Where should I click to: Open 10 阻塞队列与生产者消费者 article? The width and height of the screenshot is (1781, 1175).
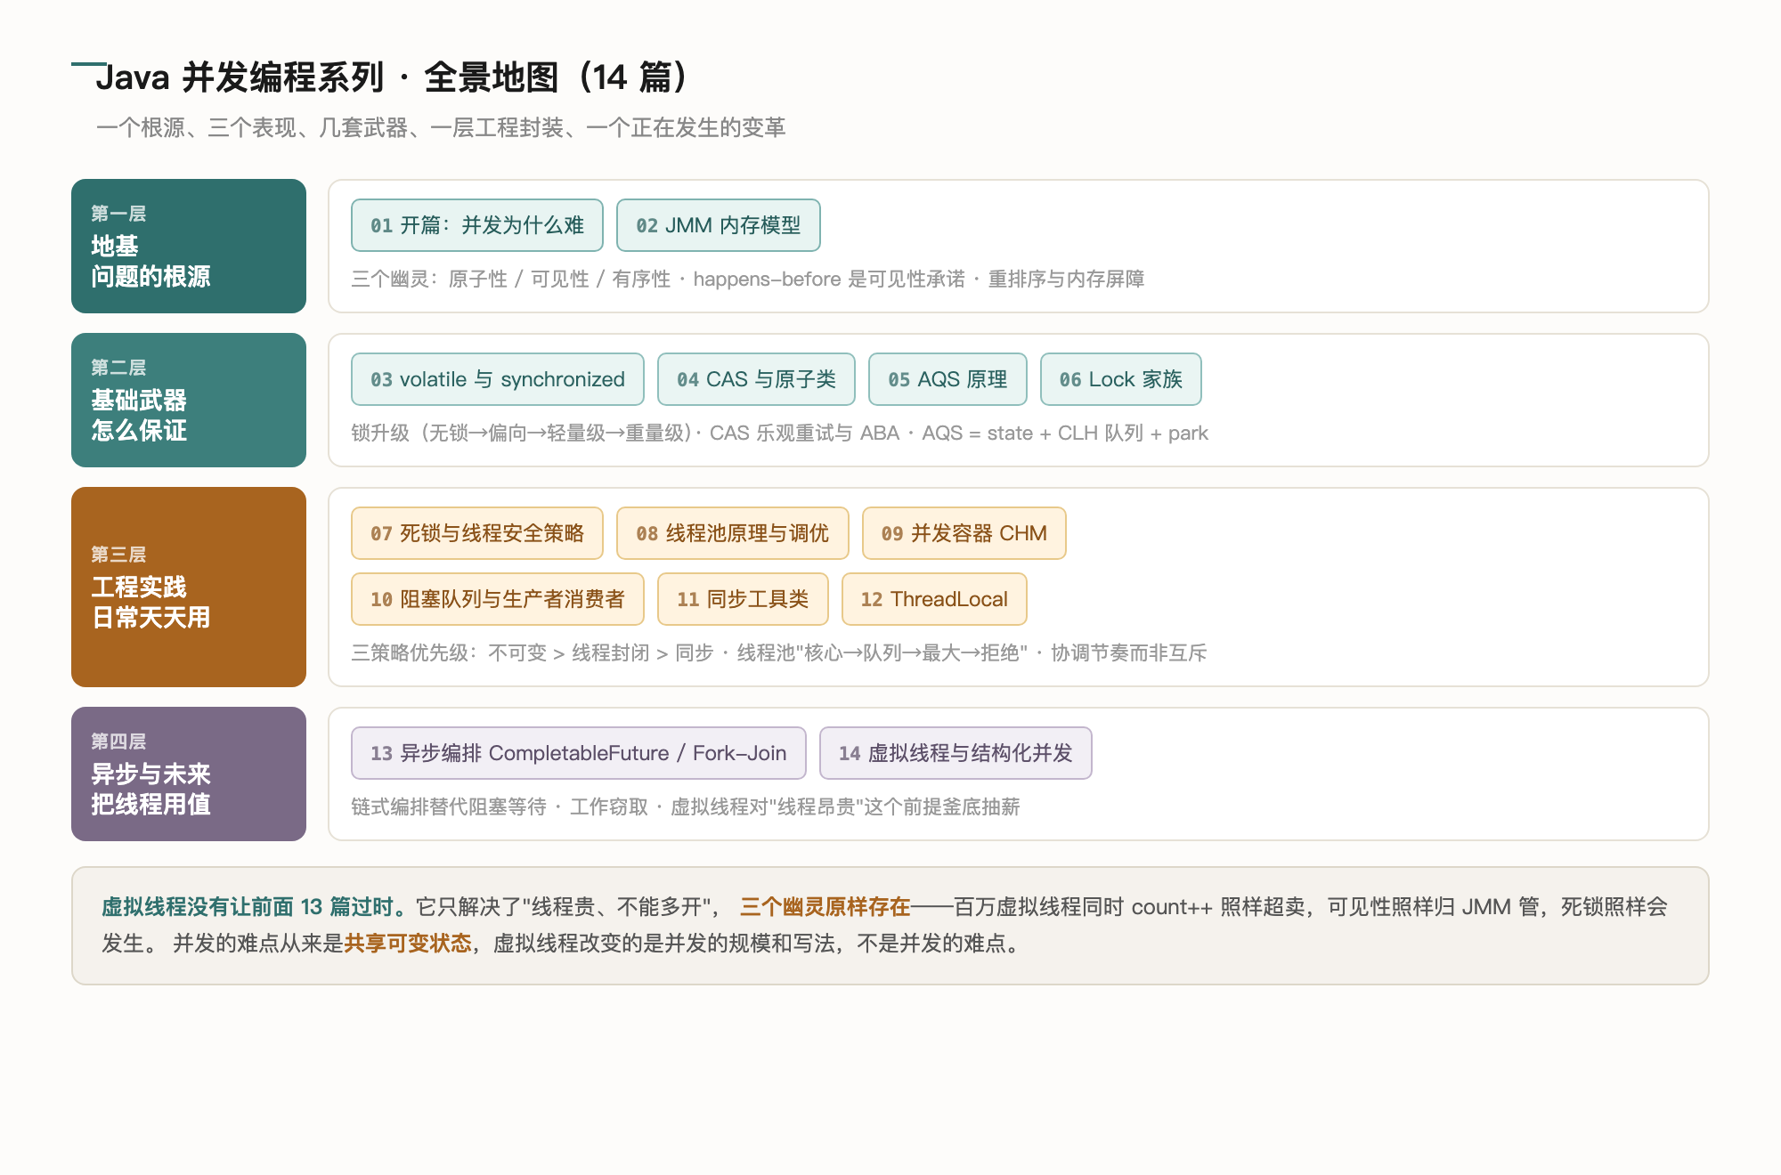tap(498, 599)
